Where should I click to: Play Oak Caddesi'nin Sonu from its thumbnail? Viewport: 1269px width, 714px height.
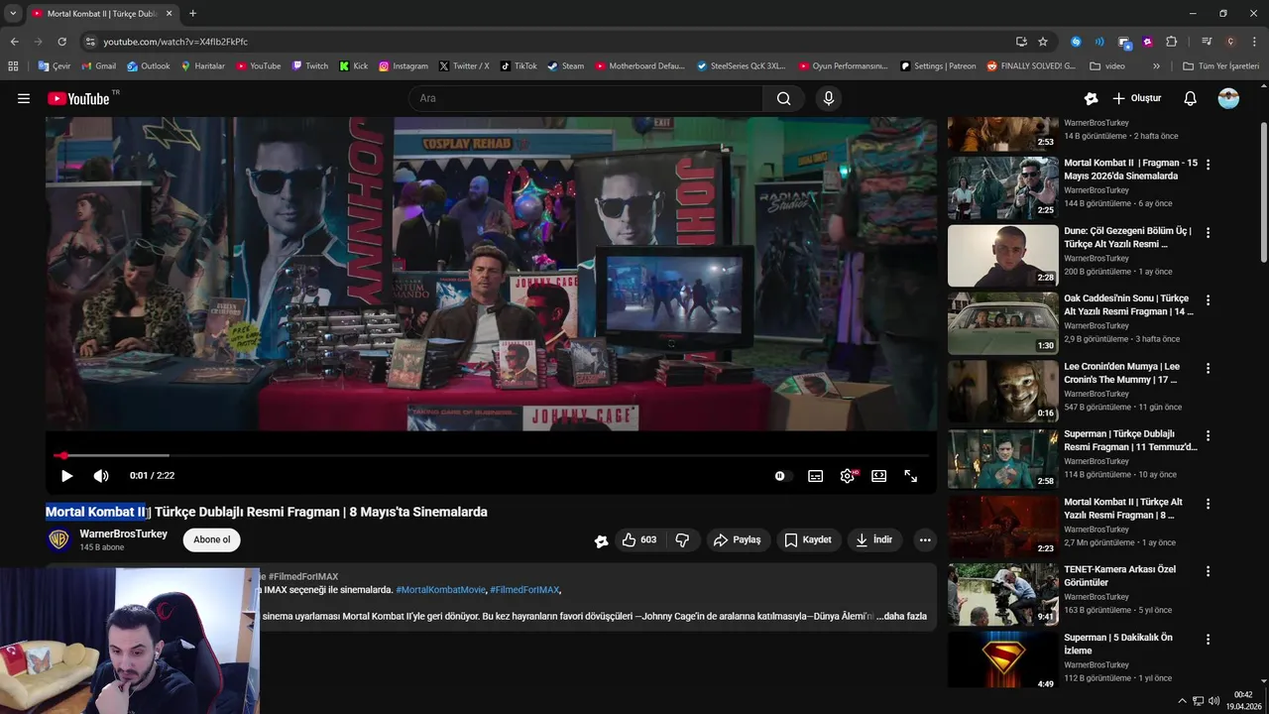point(1002,323)
